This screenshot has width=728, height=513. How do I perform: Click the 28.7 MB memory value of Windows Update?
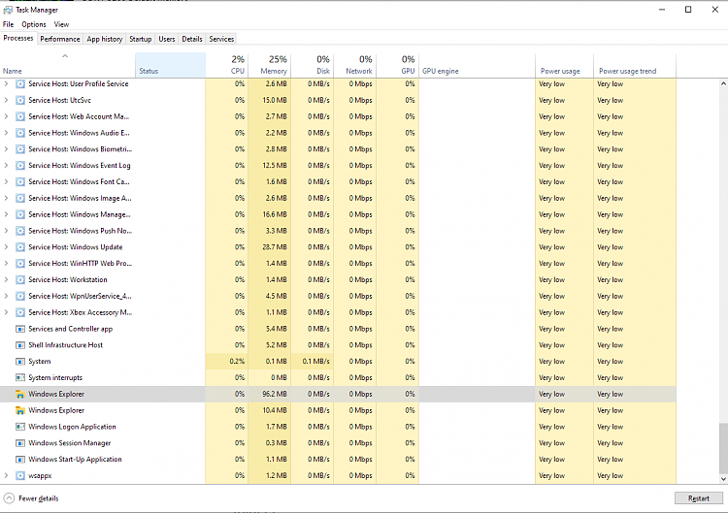275,247
